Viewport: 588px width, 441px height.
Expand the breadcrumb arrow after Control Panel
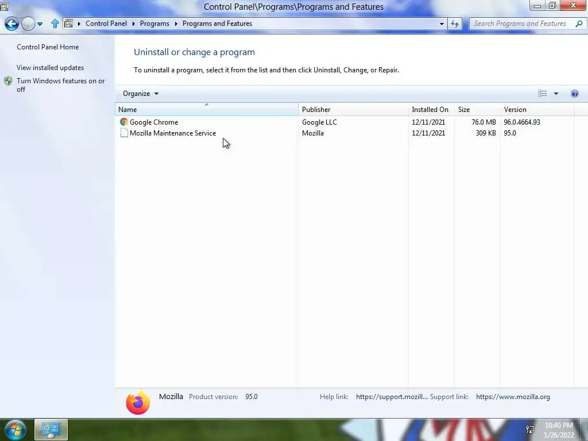[133, 24]
